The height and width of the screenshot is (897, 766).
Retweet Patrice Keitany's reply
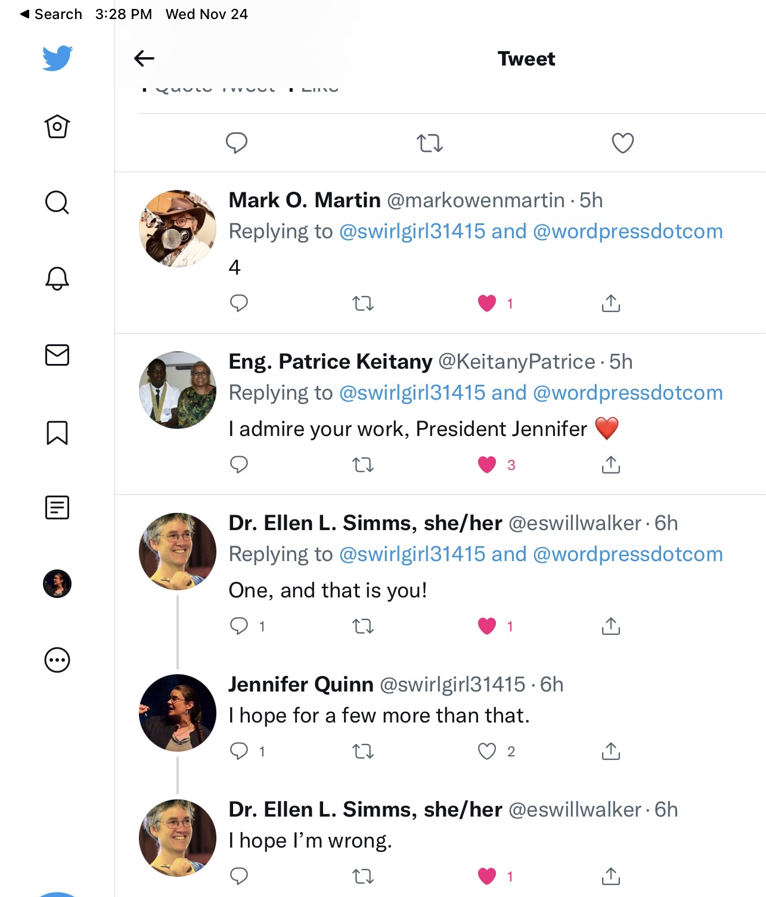click(x=363, y=465)
